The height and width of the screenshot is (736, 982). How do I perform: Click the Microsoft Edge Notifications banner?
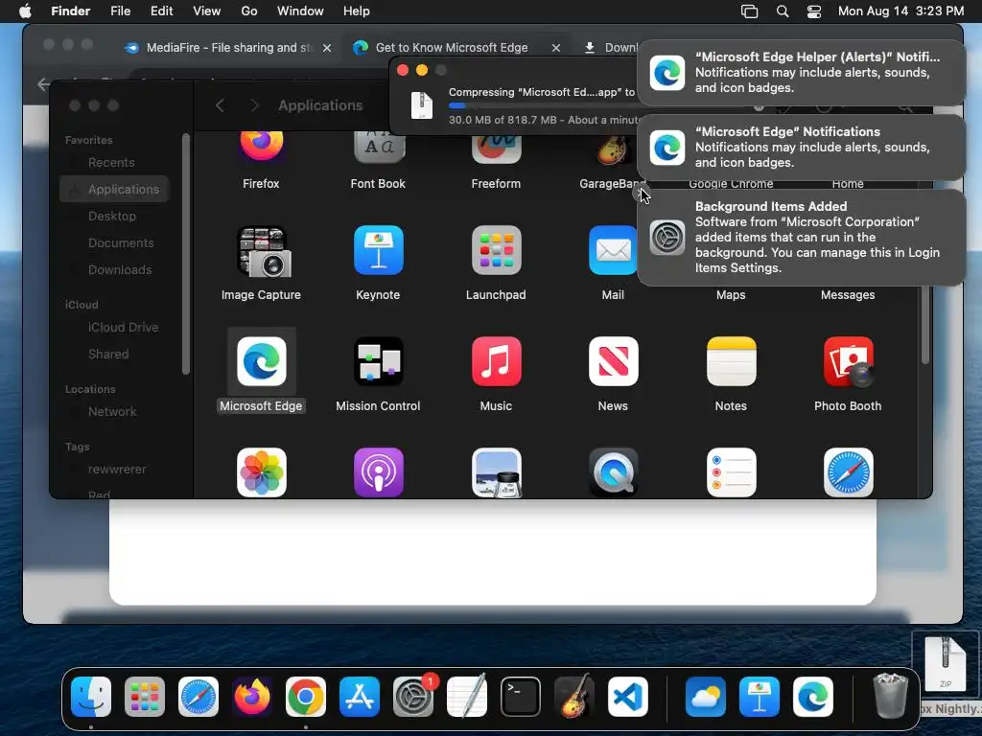801,147
